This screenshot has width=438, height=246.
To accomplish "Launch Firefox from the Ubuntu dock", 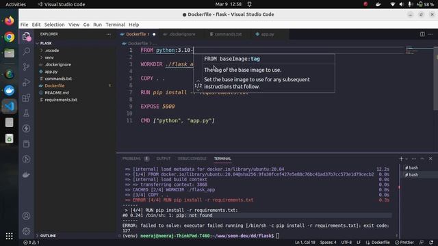I will click(x=9, y=20).
